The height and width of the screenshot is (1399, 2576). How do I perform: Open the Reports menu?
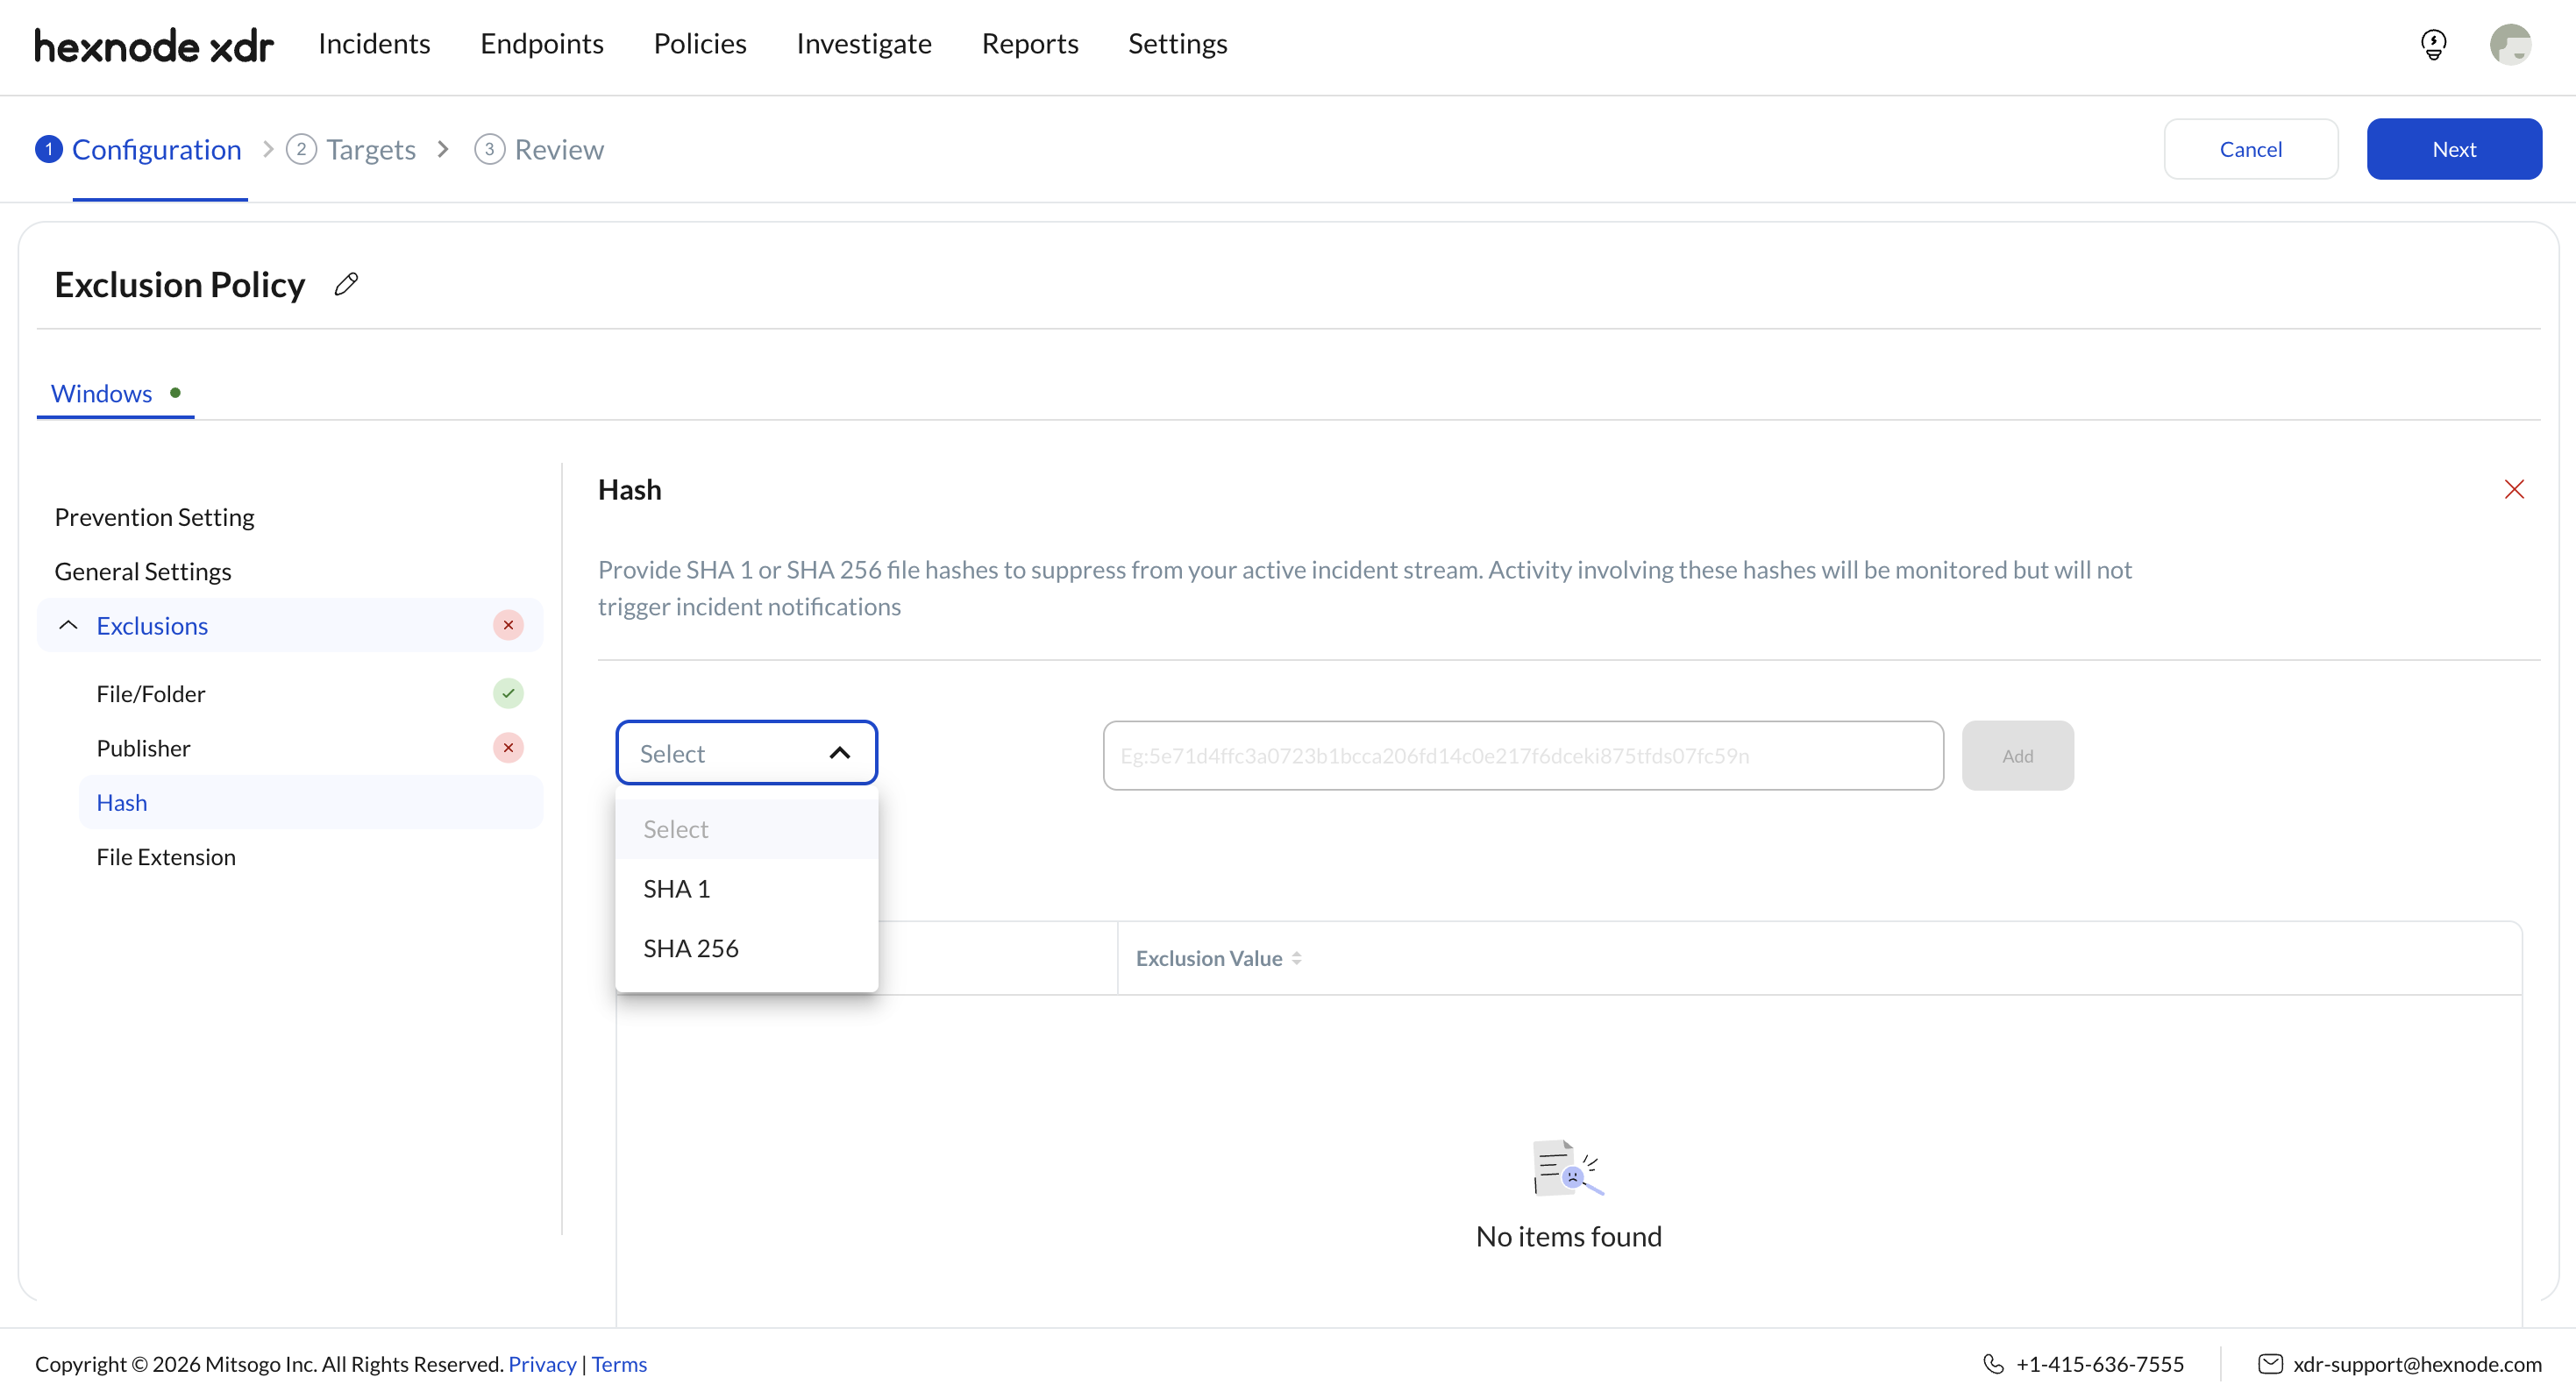click(x=1030, y=43)
